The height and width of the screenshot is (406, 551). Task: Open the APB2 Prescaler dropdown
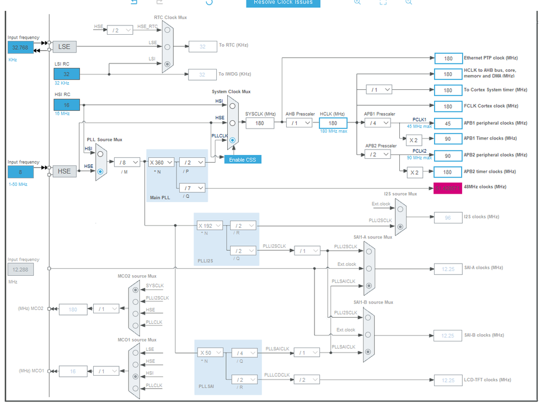[x=377, y=154]
